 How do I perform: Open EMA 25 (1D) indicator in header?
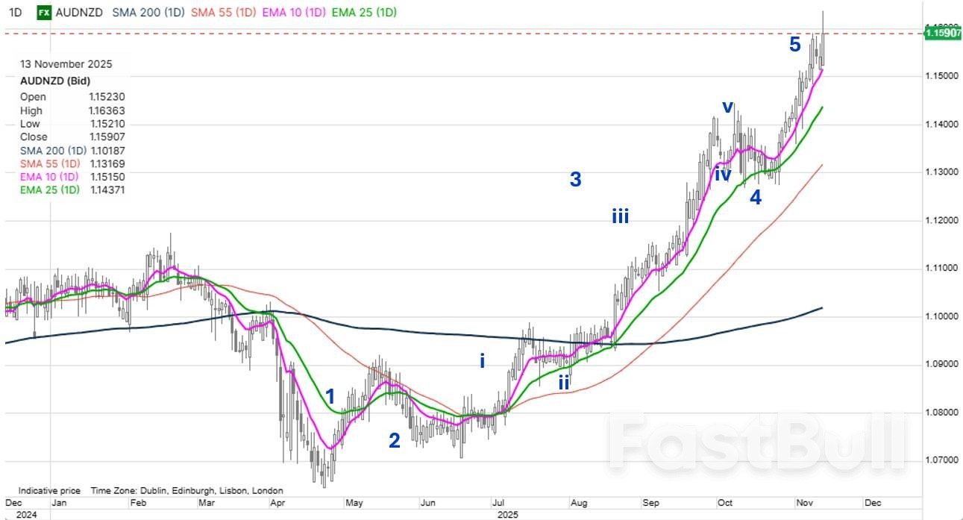pyautogui.click(x=364, y=13)
